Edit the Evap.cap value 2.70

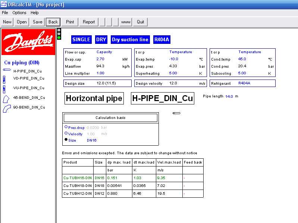coord(100,59)
